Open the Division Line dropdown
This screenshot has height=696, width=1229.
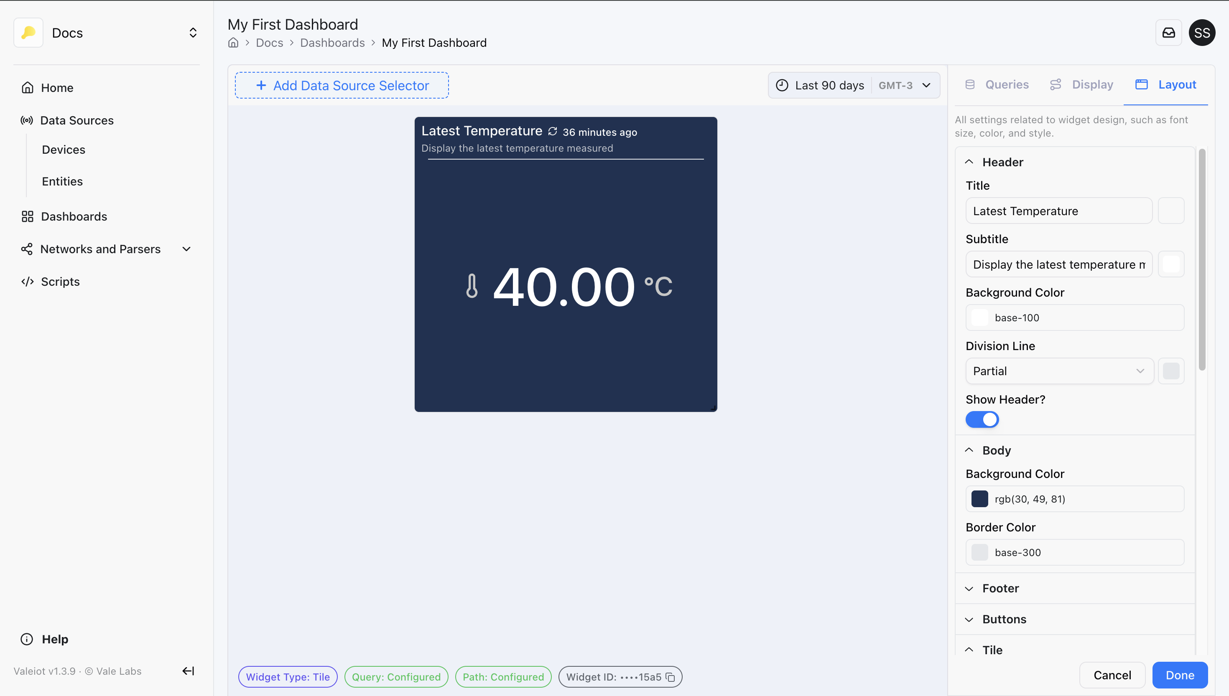pyautogui.click(x=1059, y=371)
